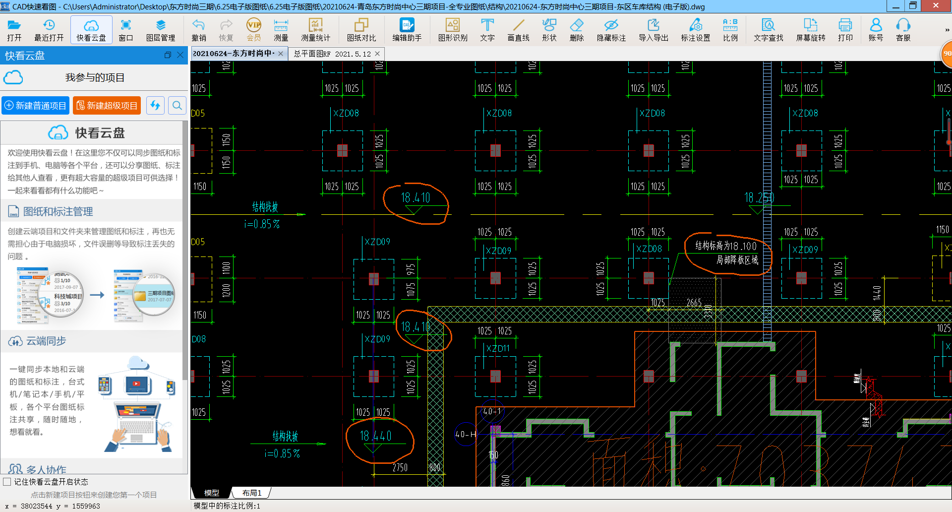Click the cloud panel vertical scrollbar

tap(185, 251)
